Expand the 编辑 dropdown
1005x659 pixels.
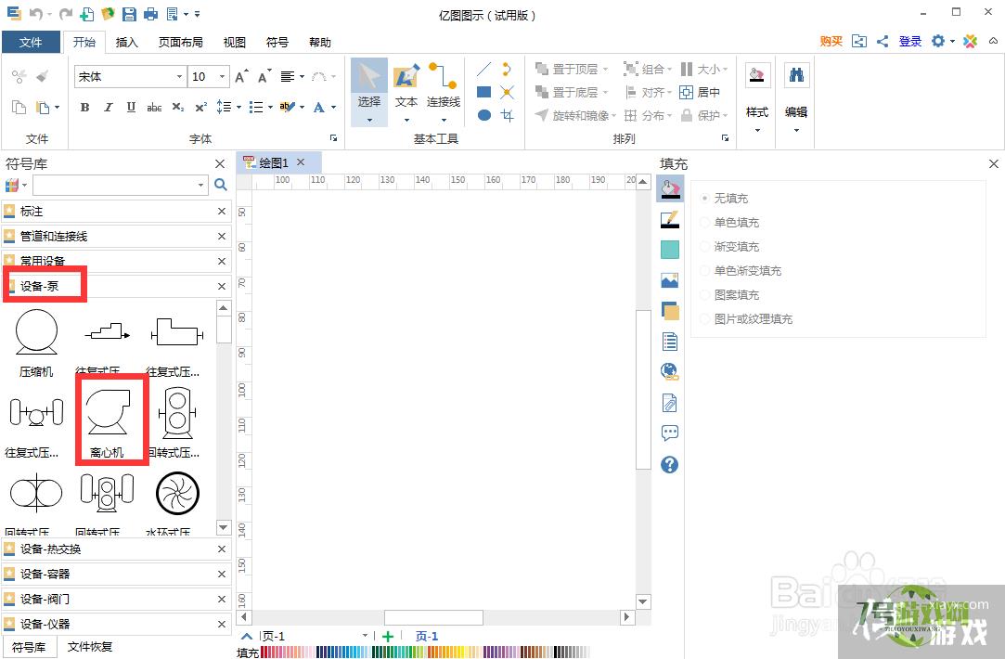tap(796, 131)
